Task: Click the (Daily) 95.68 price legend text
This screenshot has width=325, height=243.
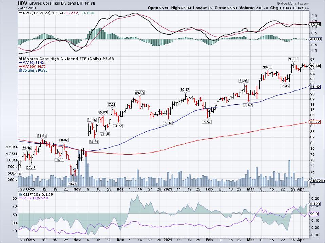Action: point(101,59)
